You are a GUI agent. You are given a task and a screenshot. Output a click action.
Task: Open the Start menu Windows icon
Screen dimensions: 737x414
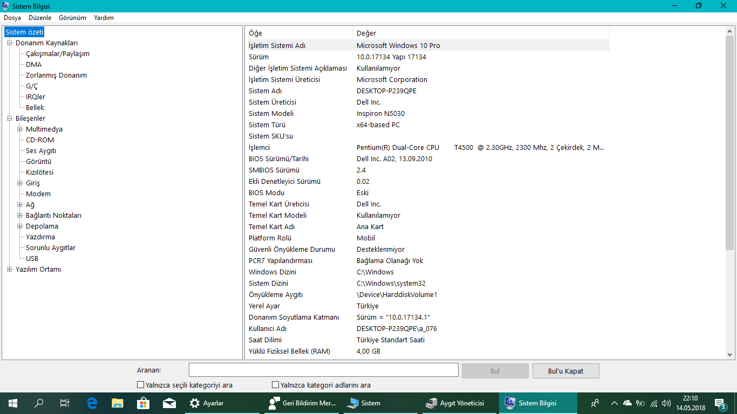13,403
